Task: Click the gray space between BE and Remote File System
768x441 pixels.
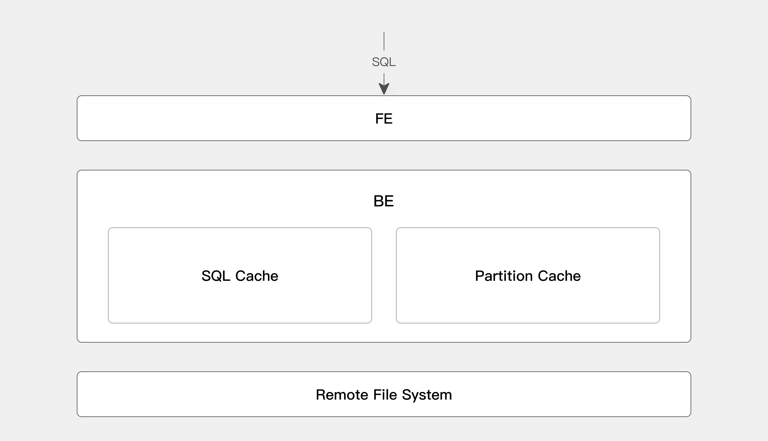Action: (x=384, y=357)
